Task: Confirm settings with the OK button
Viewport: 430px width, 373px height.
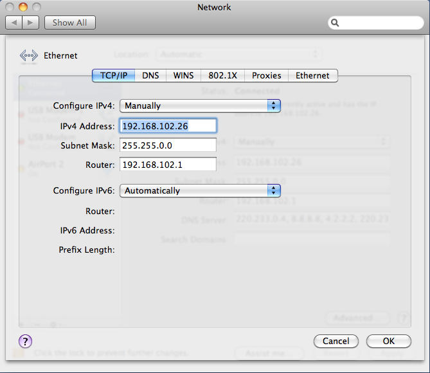Action: (389, 341)
